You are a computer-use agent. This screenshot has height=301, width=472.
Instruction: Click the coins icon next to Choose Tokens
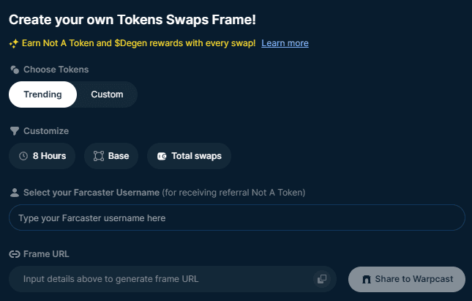(x=15, y=70)
